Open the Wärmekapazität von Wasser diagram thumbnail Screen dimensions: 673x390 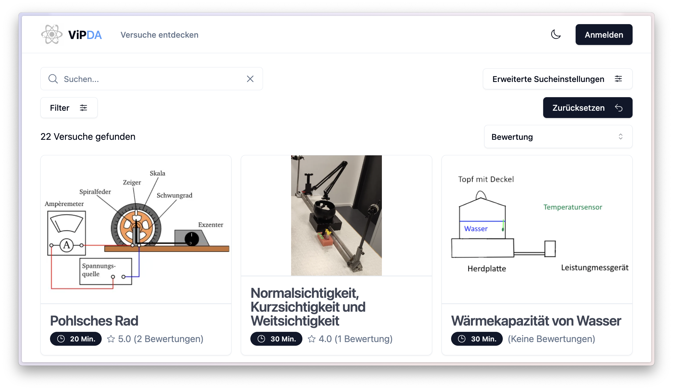(x=537, y=229)
